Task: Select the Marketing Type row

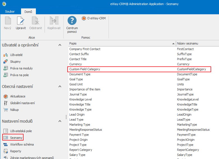Action: pos(144,125)
